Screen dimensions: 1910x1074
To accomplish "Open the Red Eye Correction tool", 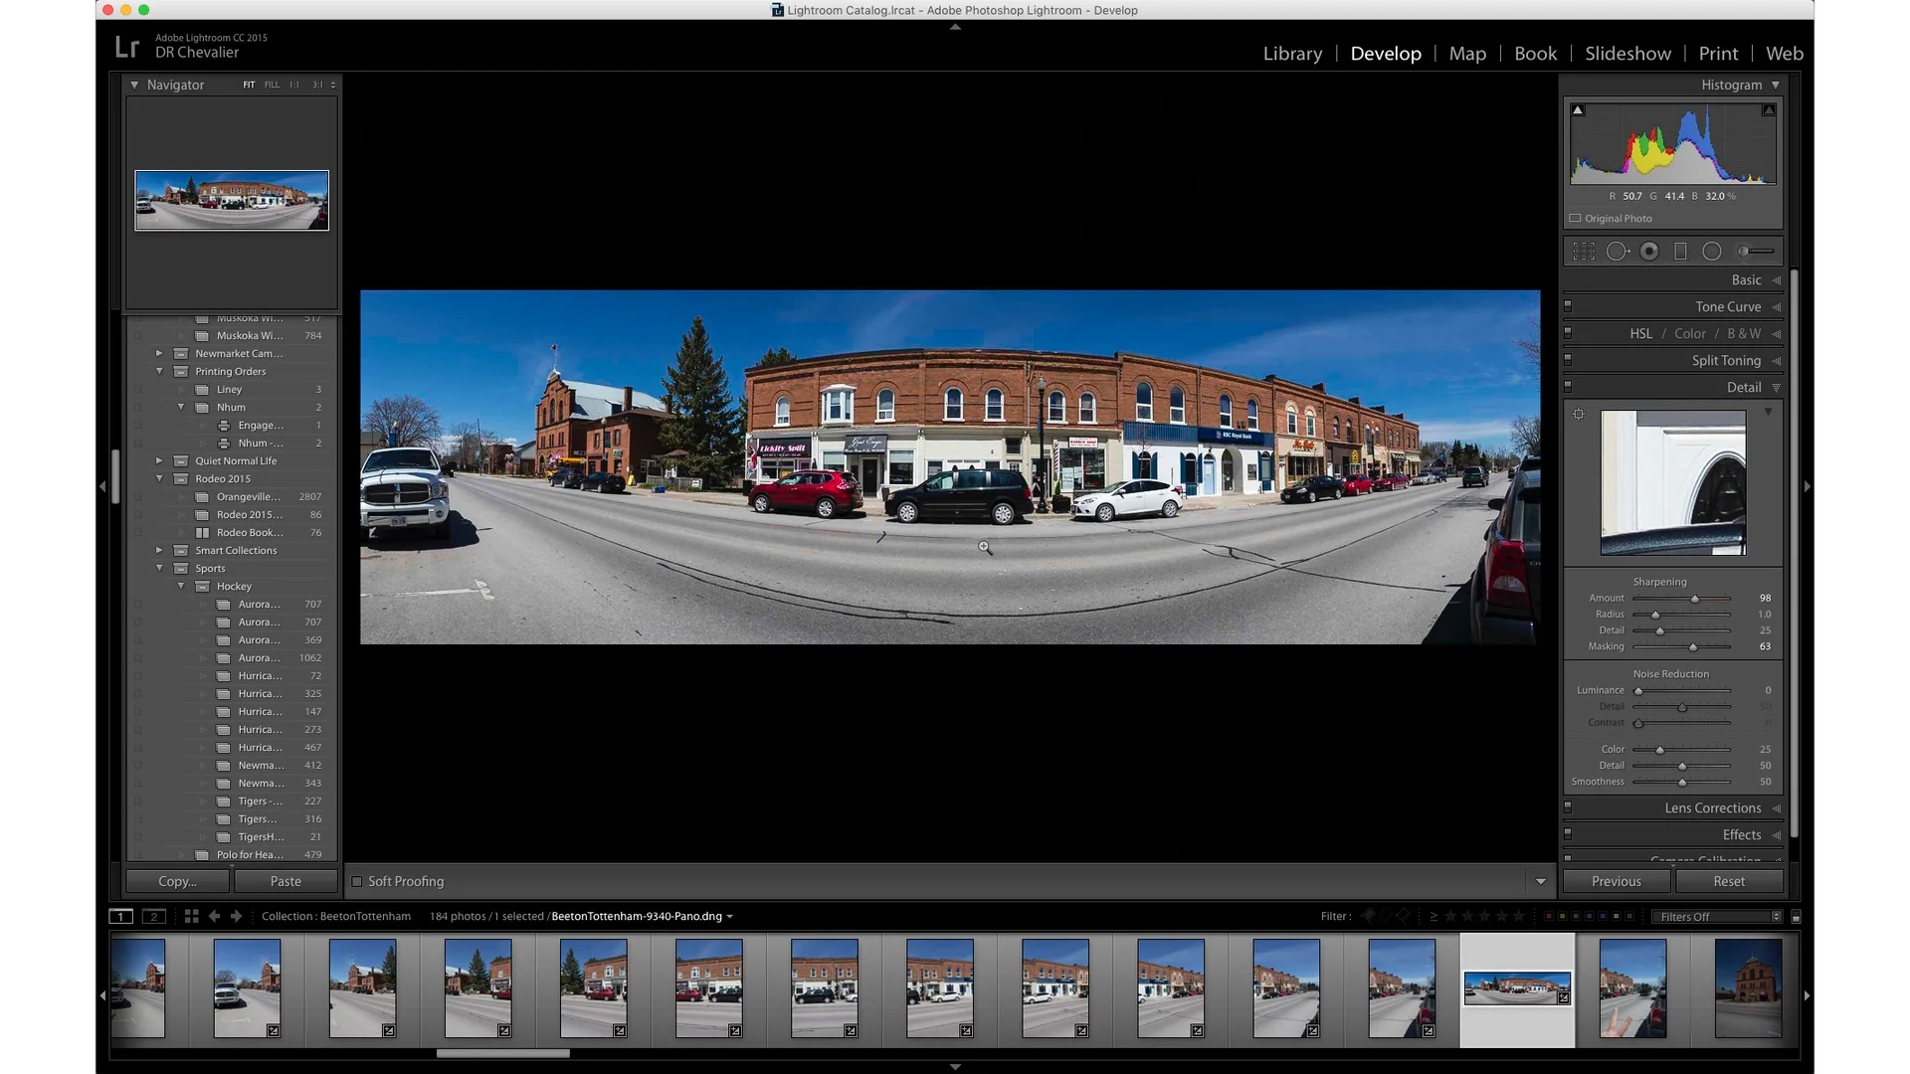I will (x=1648, y=251).
